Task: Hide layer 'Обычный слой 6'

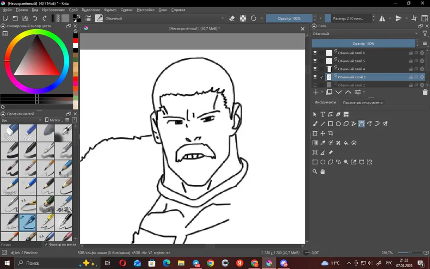Action: pyautogui.click(x=315, y=53)
